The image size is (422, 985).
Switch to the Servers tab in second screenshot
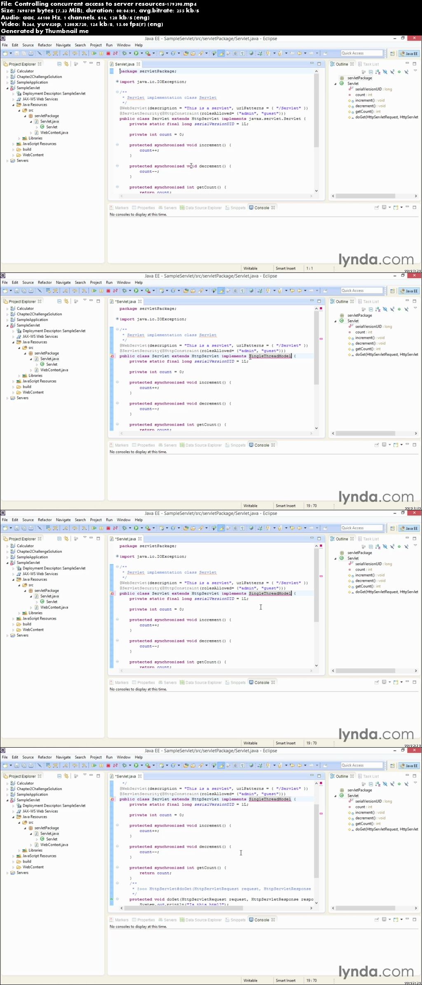click(167, 445)
